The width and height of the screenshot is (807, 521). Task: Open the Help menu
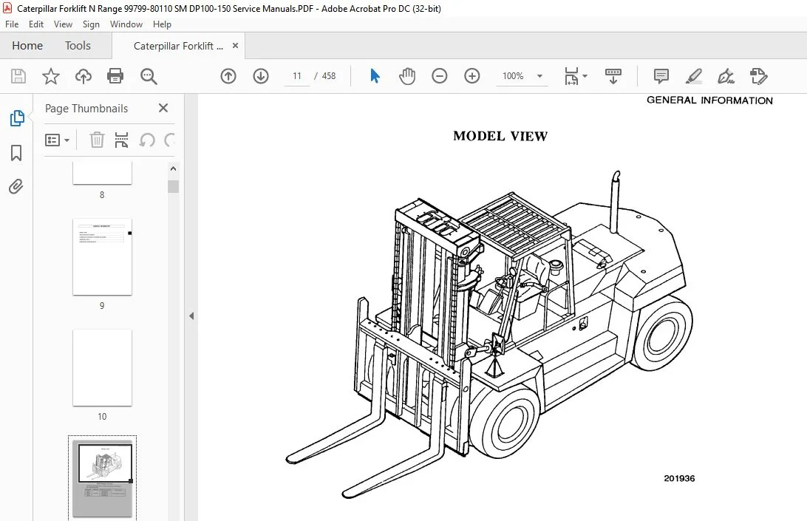162,24
